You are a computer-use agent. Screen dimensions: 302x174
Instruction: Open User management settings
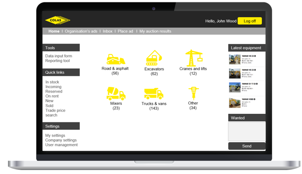62,145
